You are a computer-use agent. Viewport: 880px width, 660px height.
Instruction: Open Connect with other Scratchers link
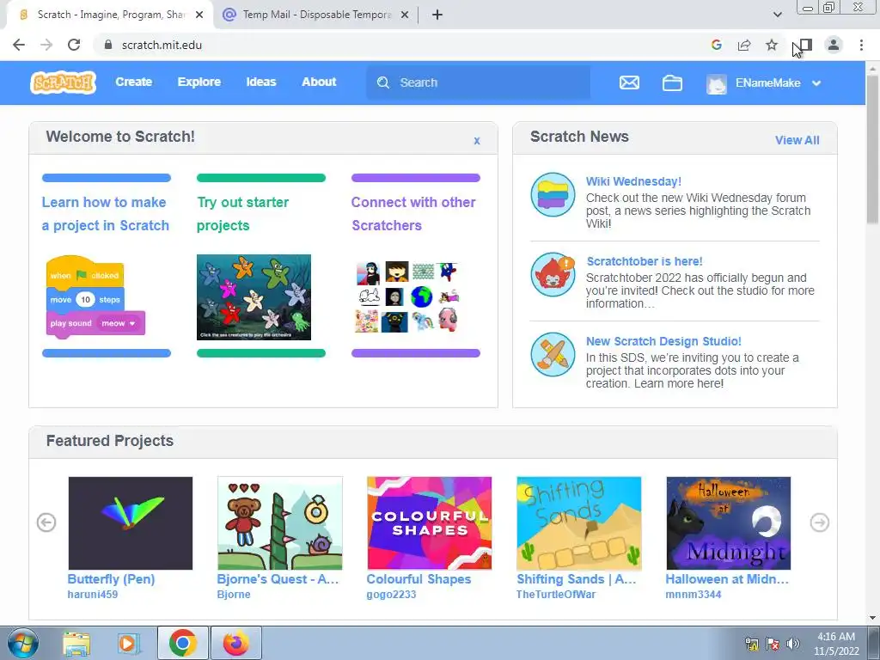pos(413,214)
